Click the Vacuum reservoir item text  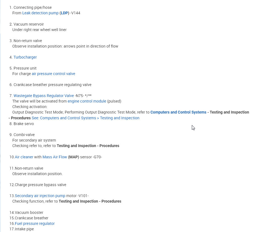pos(29,24)
